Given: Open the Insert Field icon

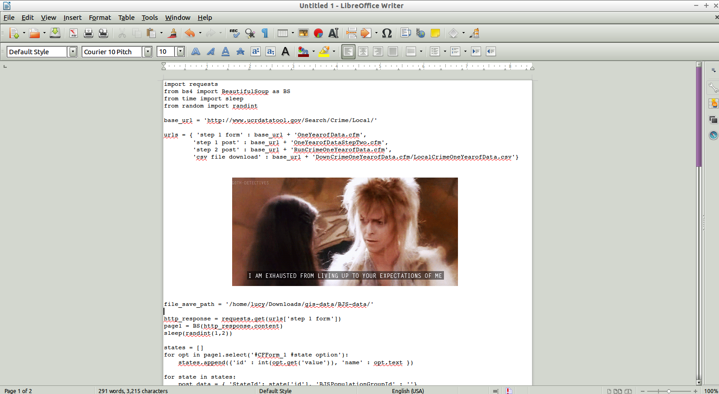Looking at the screenshot, I should 366,33.
